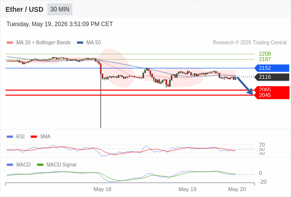Click the May 20 date axis label
This screenshot has height=197, width=291.
(x=237, y=189)
